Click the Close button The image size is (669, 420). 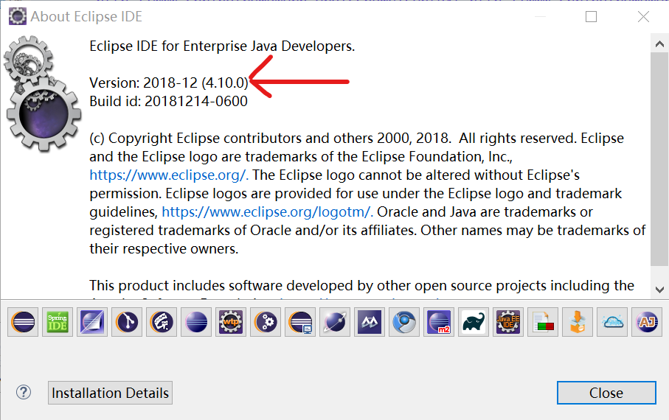pos(606,393)
